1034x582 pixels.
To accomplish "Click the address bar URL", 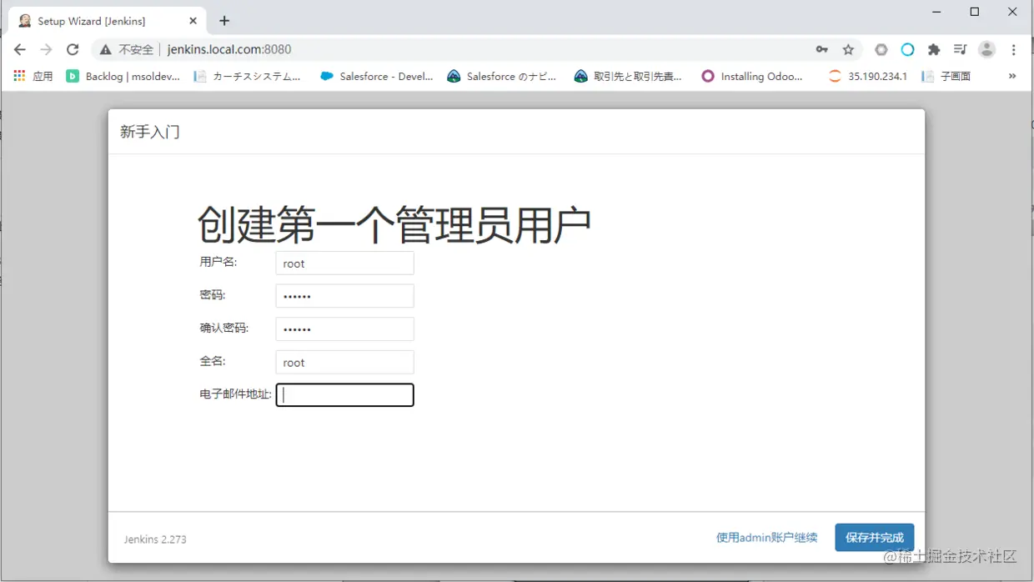I will tap(229, 50).
